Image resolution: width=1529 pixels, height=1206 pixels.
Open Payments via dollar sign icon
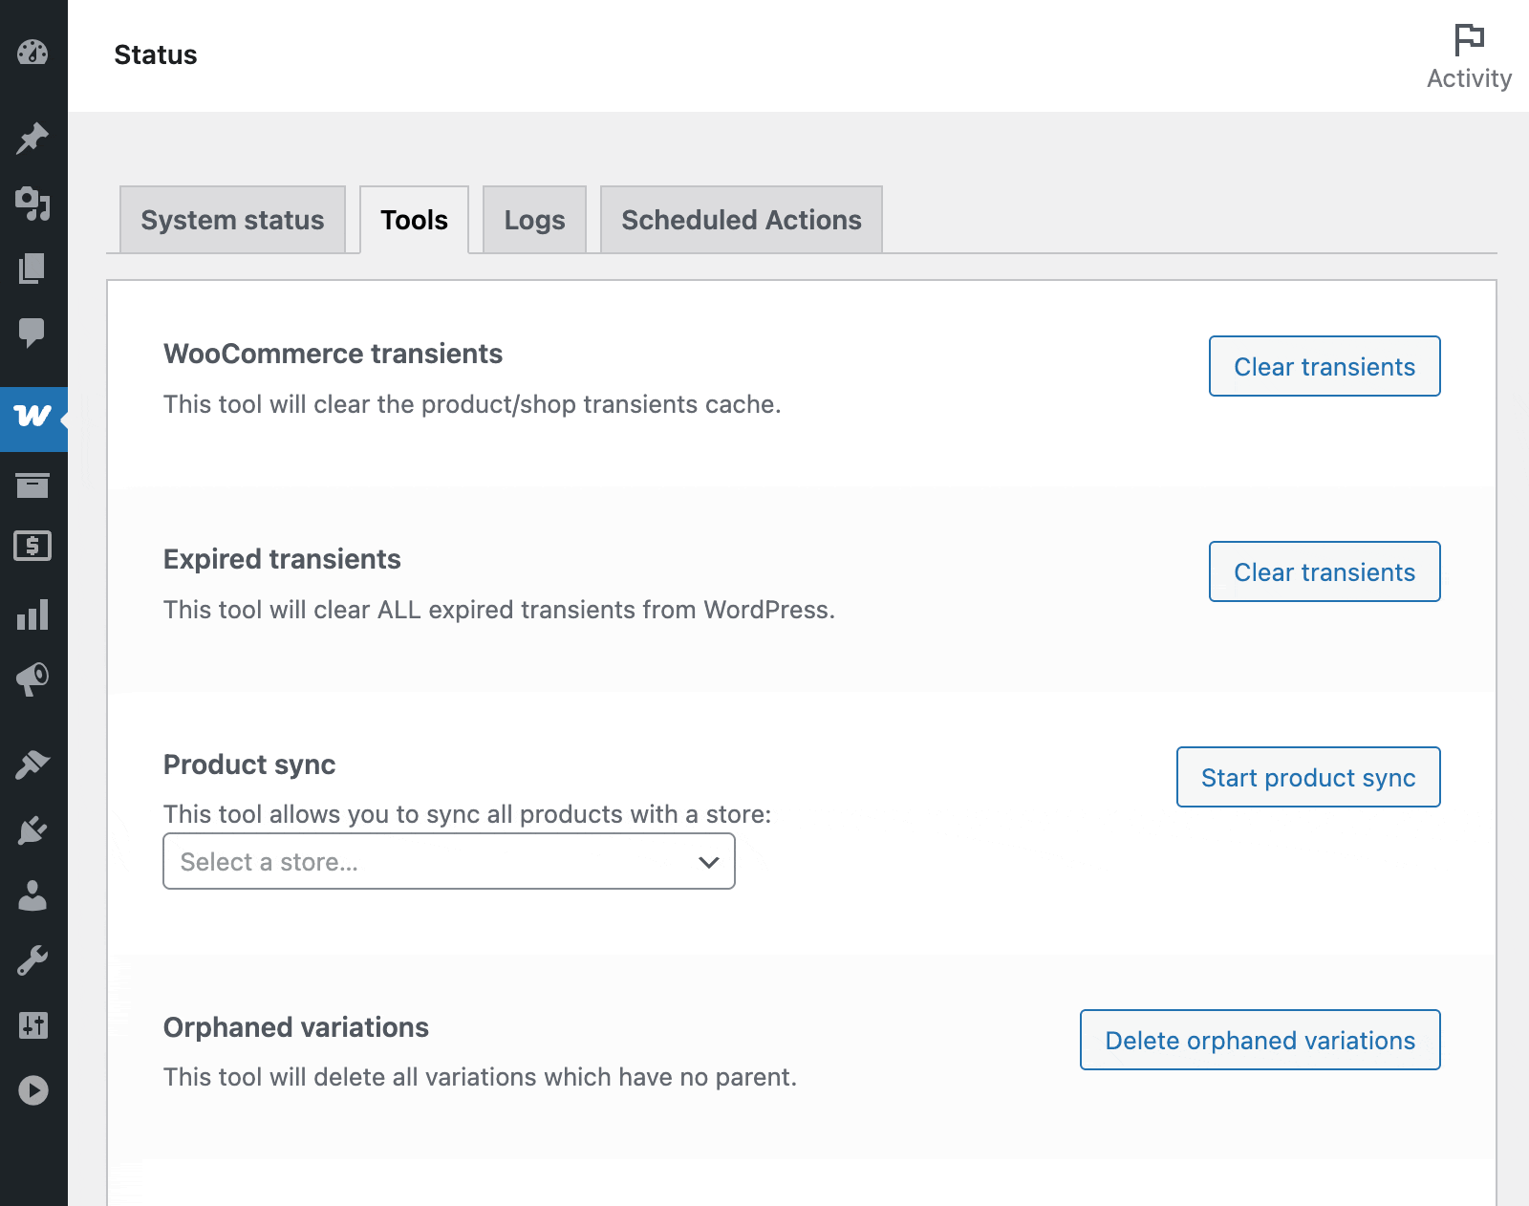(x=33, y=546)
